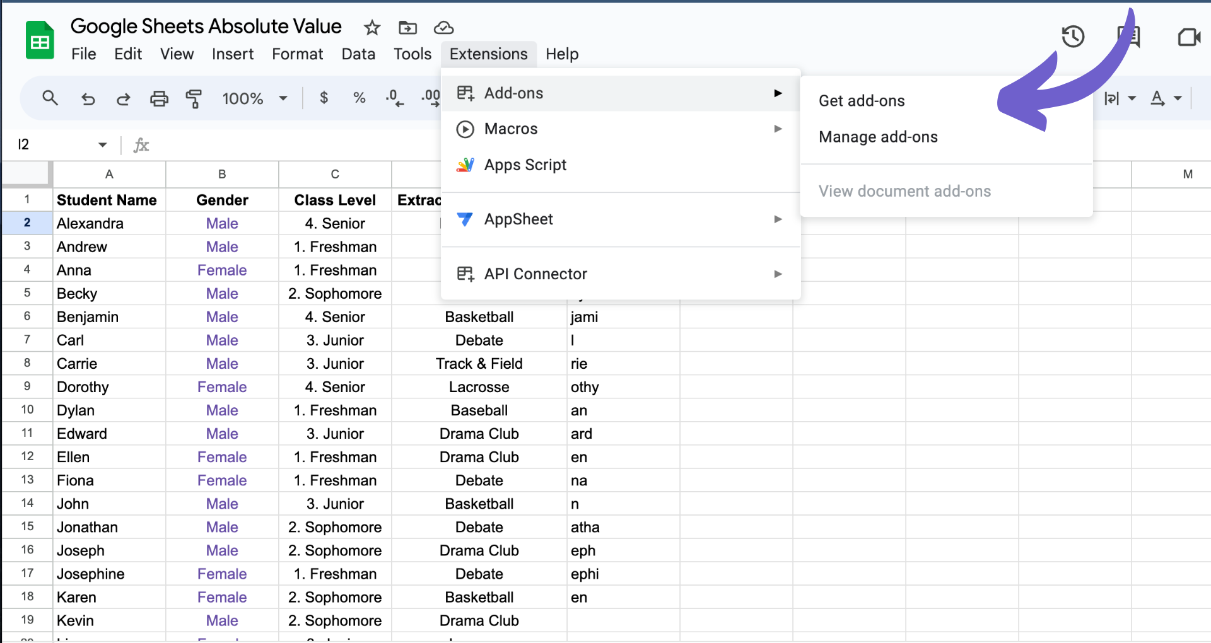Decrease decimal places
Viewport: 1211px width, 643px height.
pyautogui.click(x=394, y=98)
